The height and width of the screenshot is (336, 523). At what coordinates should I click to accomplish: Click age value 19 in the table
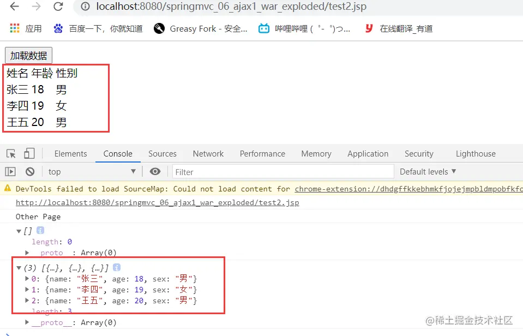pos(38,106)
